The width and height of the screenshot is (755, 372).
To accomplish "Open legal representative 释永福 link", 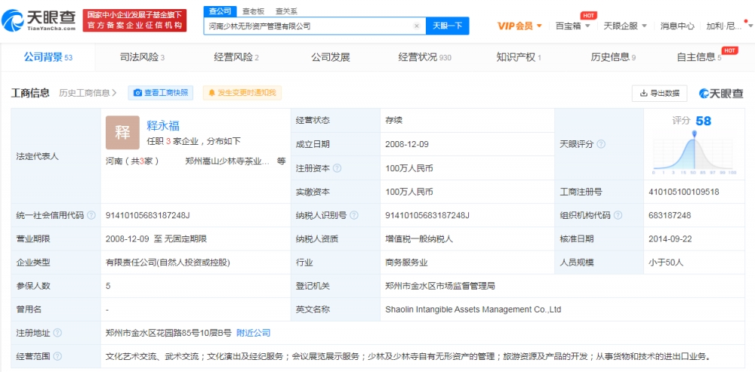I will [x=163, y=125].
